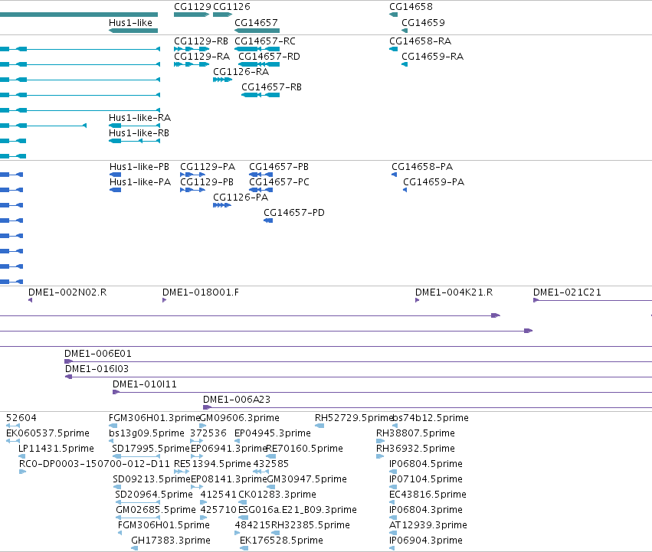Select protein Hus1-like-PB
This screenshot has width=652, height=552.
click(x=139, y=167)
